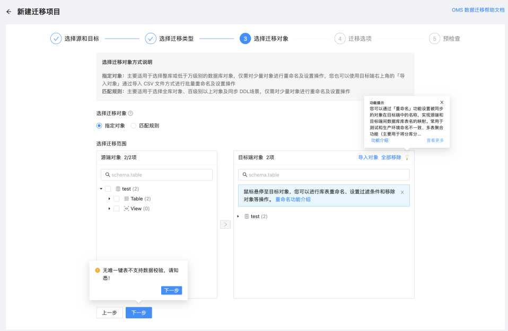Click the orange warning icon in popup
The height and width of the screenshot is (331, 508).
[98, 270]
